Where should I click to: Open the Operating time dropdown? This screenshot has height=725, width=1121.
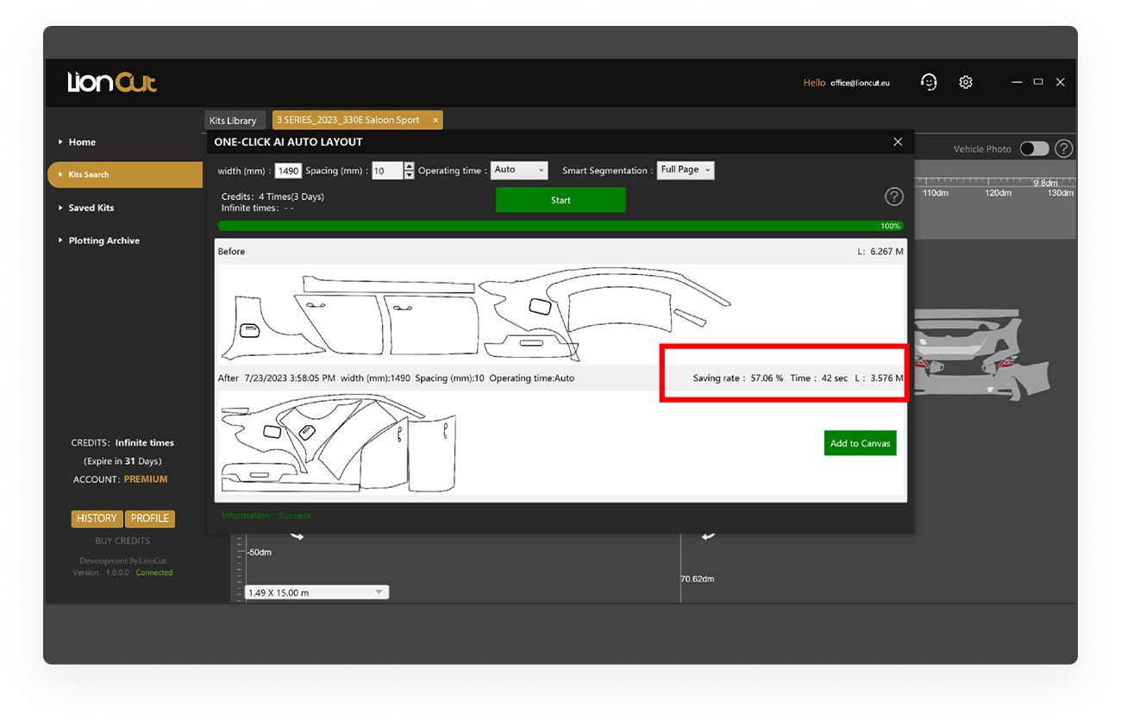click(x=519, y=170)
